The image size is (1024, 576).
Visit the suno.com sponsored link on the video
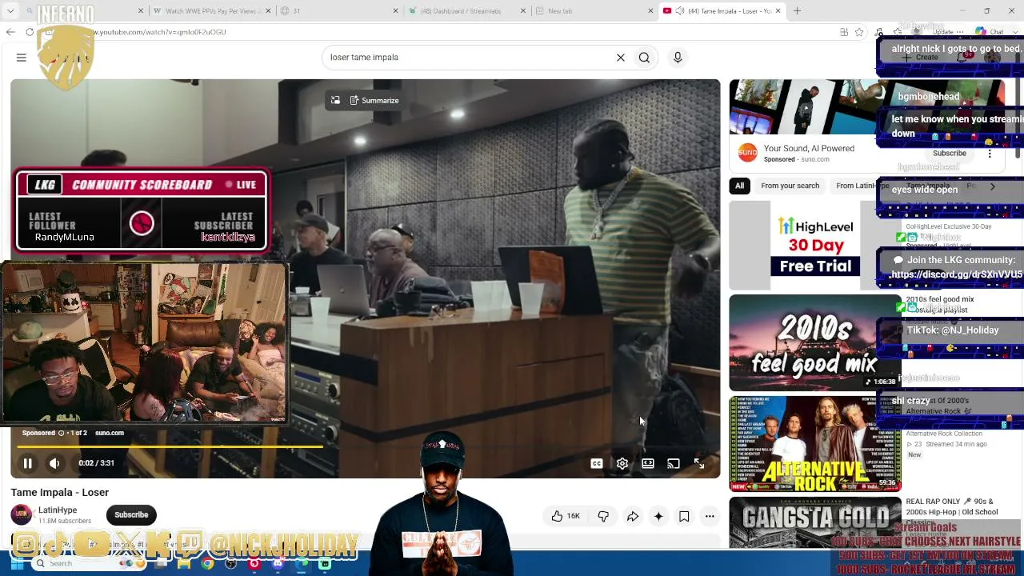tap(110, 433)
